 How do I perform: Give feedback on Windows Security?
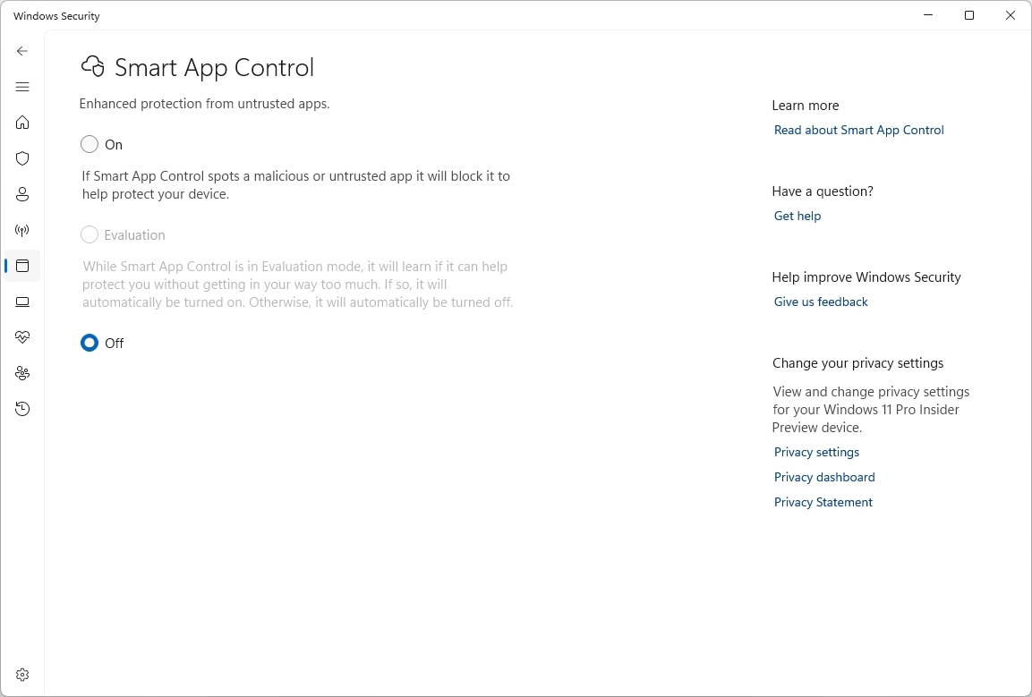tap(820, 302)
